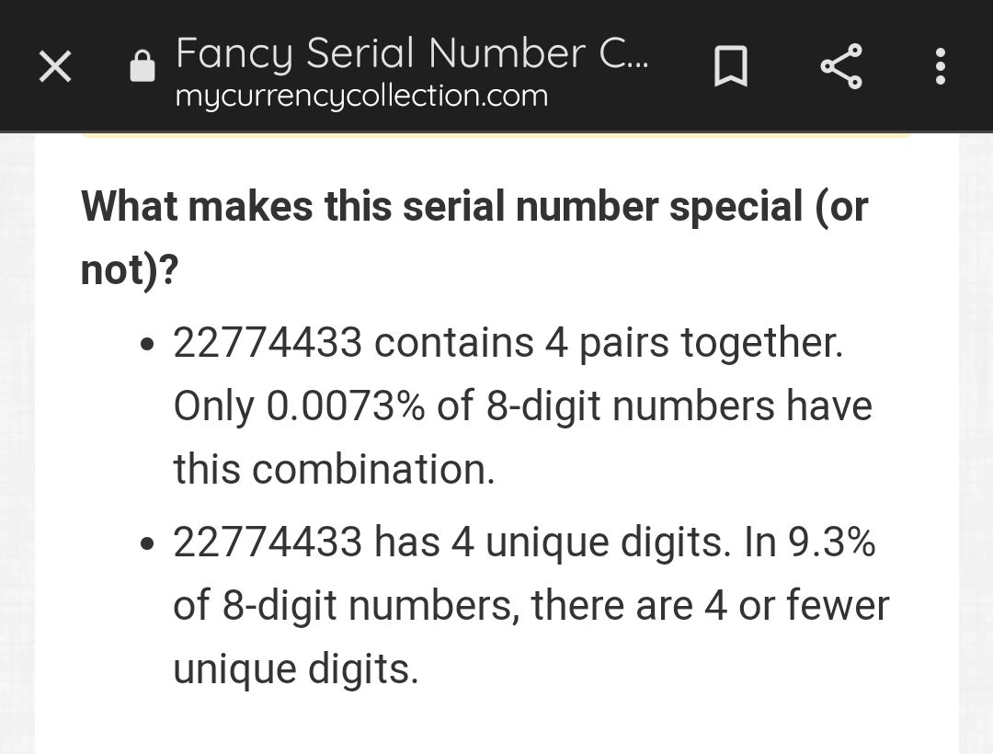Viewport: 993px width, 754px height.
Task: Close the browser tab with X icon
Action: coord(55,66)
